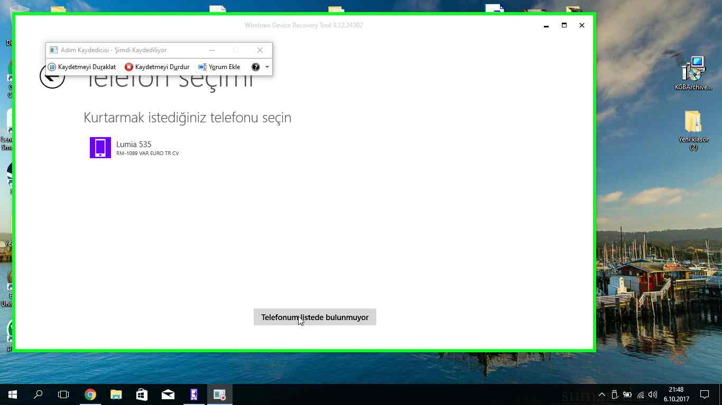The width and height of the screenshot is (722, 405).
Task: Select the purple Lumia 535 phone tile
Action: point(100,148)
